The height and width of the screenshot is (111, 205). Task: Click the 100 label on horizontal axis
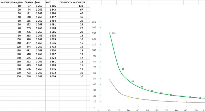[196, 110]
